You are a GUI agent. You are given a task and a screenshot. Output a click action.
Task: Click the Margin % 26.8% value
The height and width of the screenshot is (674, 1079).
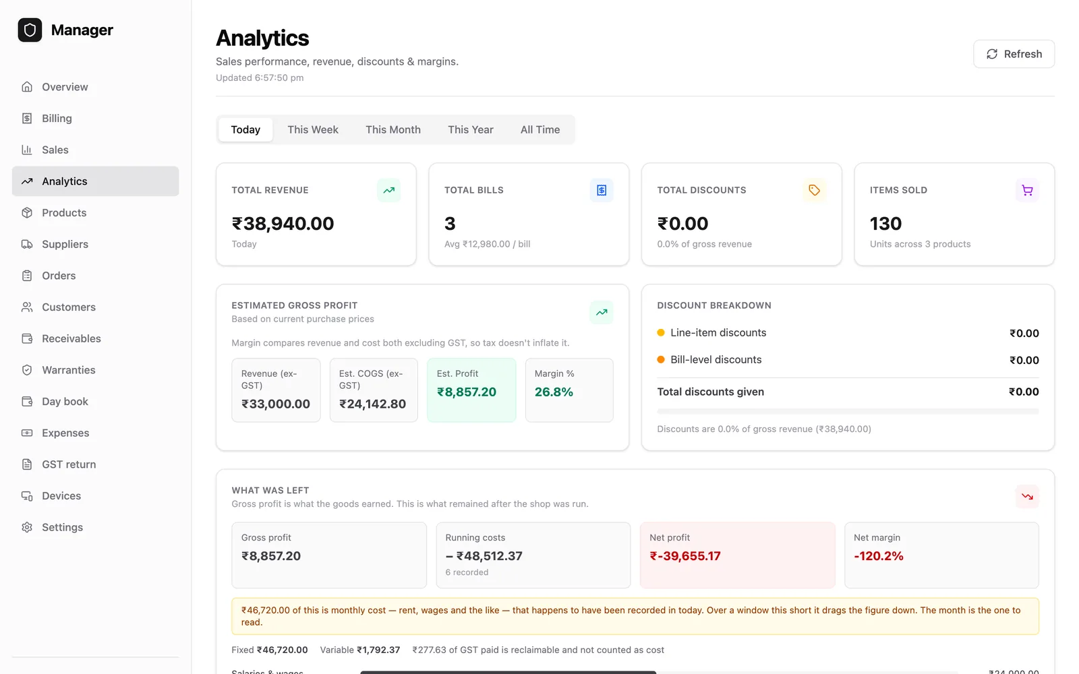554,392
